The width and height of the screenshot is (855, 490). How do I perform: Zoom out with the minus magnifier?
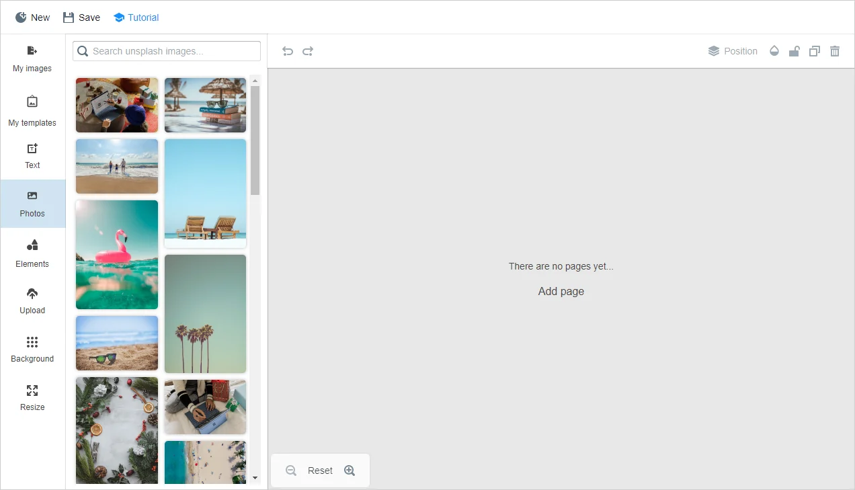pos(291,471)
